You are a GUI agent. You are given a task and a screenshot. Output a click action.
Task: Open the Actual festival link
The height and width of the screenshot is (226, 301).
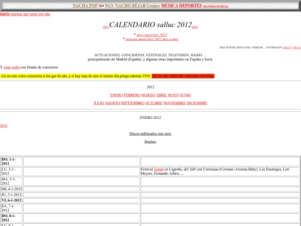(x=158, y=169)
